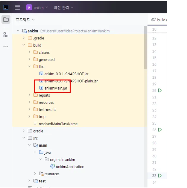The width and height of the screenshot is (187, 188).
Task: Expand the classes folder
Action: pyautogui.click(x=29, y=52)
